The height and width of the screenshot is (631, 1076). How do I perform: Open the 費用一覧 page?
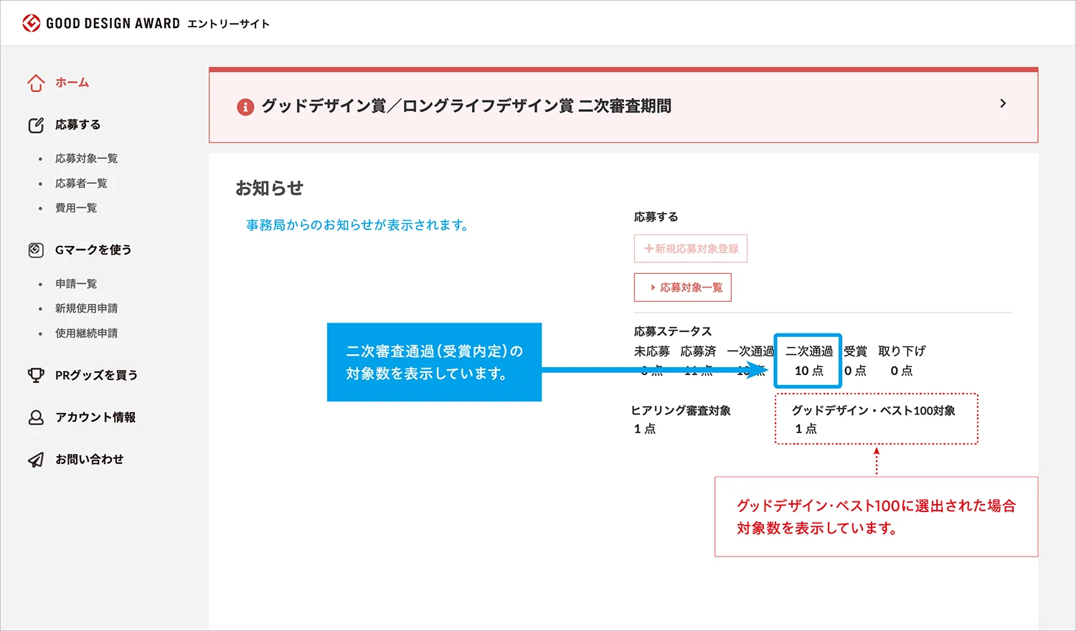coord(76,207)
